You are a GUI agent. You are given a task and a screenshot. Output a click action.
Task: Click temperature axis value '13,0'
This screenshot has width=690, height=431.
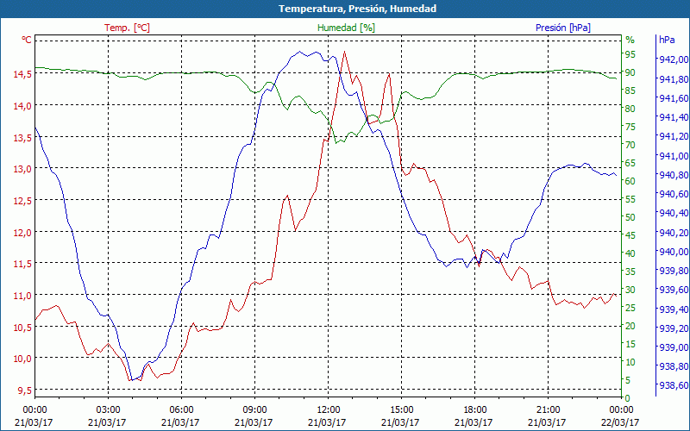pos(22,169)
